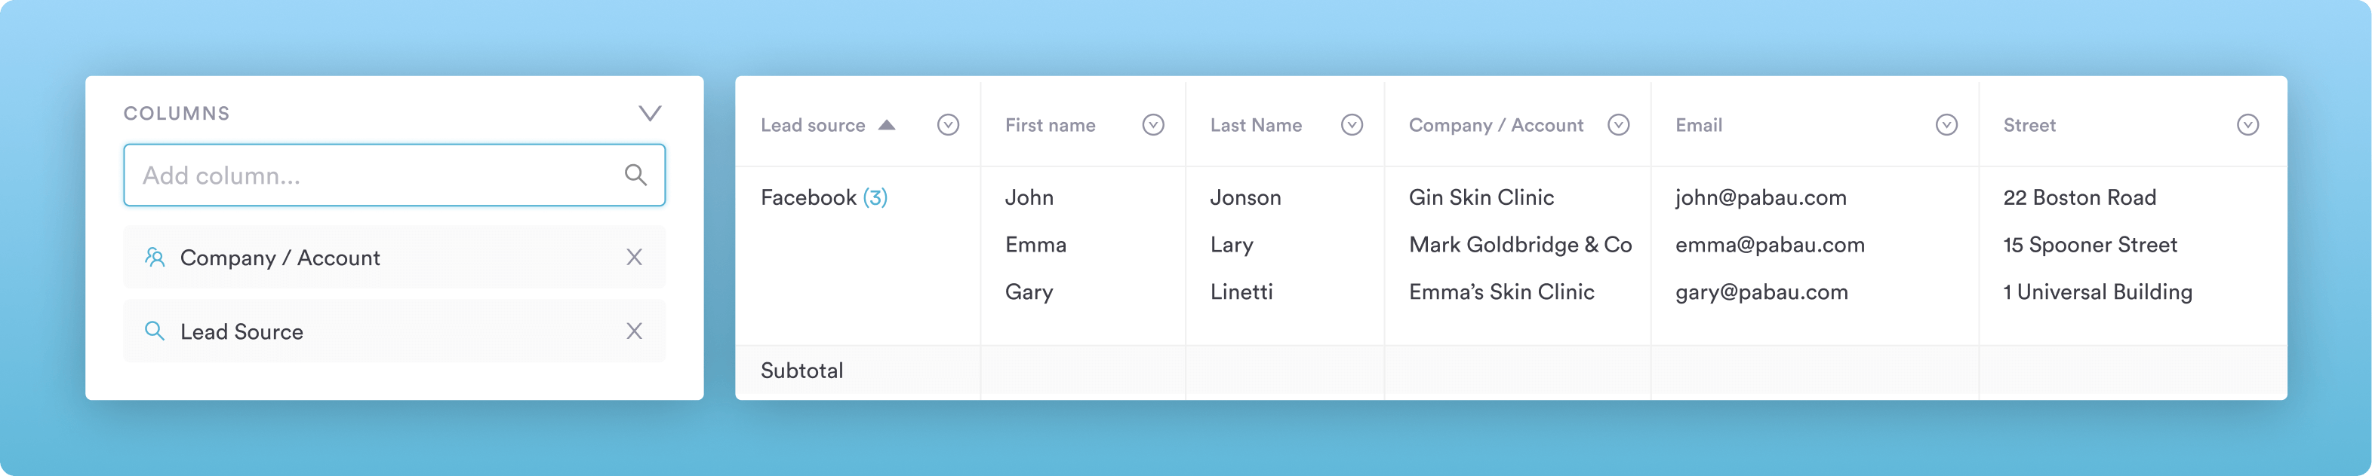Open the Last Name column options dropdown

[1352, 125]
